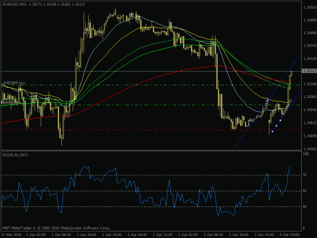Click price axis label 1.35555
Screen dimensions: 317x238
pyautogui.click(x=310, y=46)
